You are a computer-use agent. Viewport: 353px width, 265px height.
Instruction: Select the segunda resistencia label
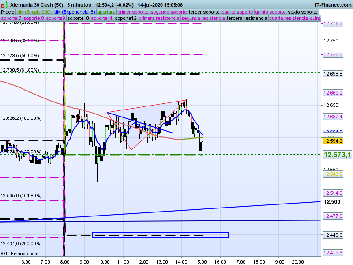pos(203,18)
